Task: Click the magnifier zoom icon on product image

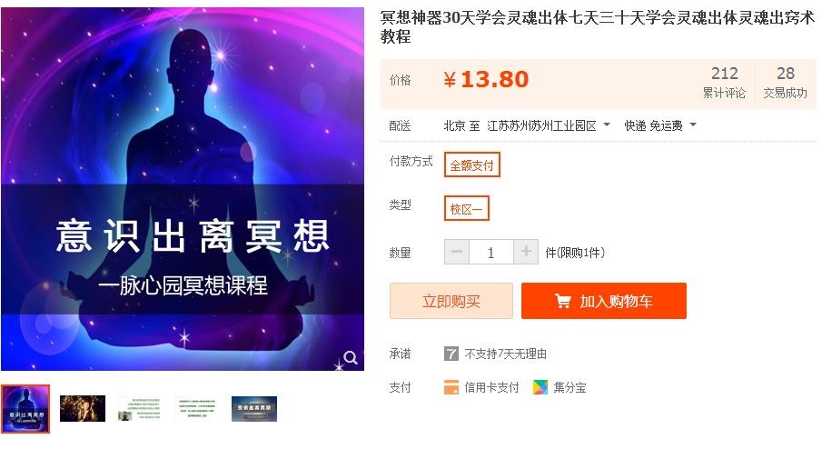Action: pos(351,358)
